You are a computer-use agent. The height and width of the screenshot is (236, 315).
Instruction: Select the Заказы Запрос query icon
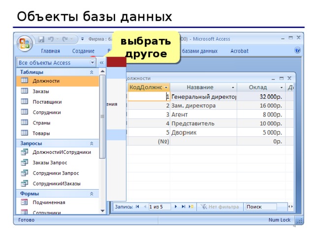[25, 162]
